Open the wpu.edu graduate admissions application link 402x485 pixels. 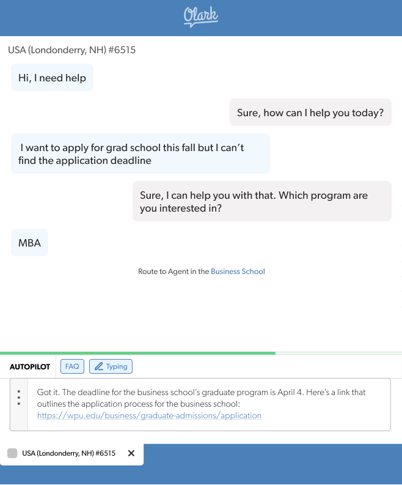(149, 415)
